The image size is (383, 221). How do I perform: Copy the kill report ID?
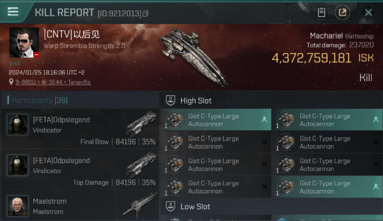coord(145,14)
